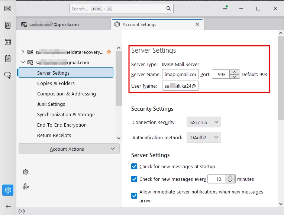The width and height of the screenshot is (284, 215).
Task: Click account tree scroll up arrow
Action: (119, 48)
